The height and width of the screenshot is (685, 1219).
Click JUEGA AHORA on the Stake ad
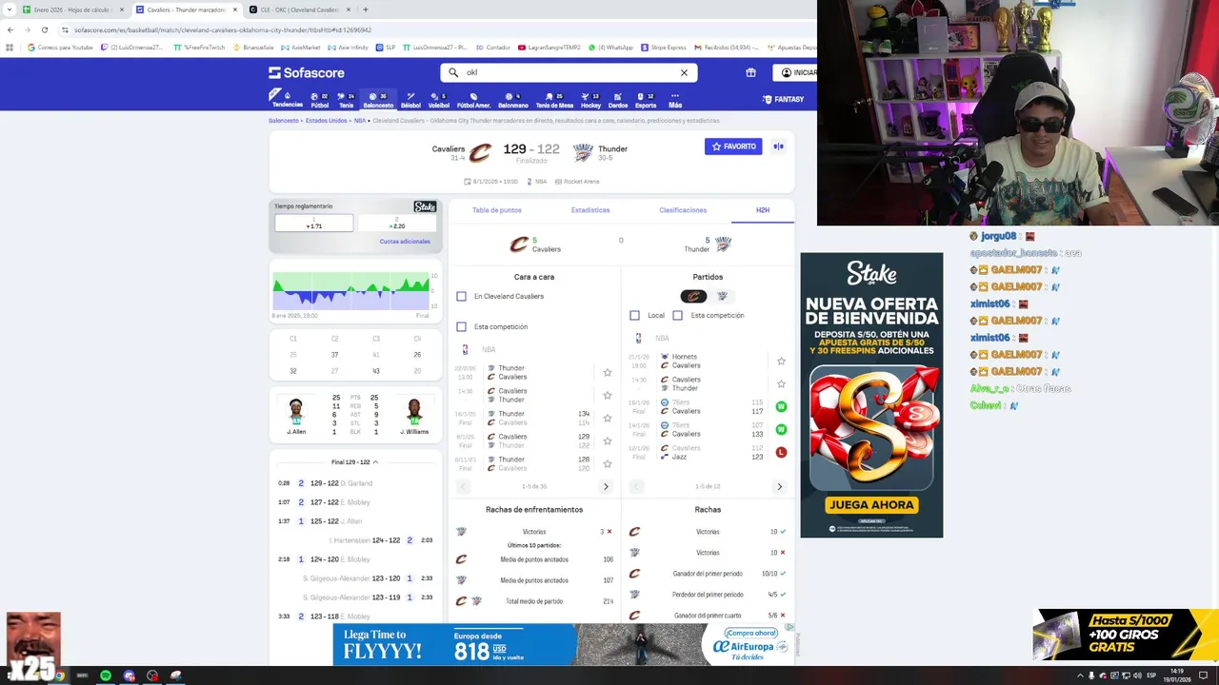pos(871,505)
